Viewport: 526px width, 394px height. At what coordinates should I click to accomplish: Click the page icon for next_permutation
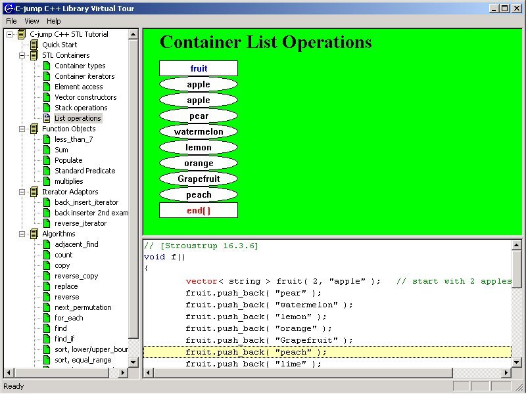point(47,307)
